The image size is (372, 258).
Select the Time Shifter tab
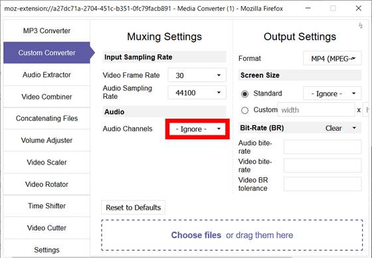click(x=46, y=206)
